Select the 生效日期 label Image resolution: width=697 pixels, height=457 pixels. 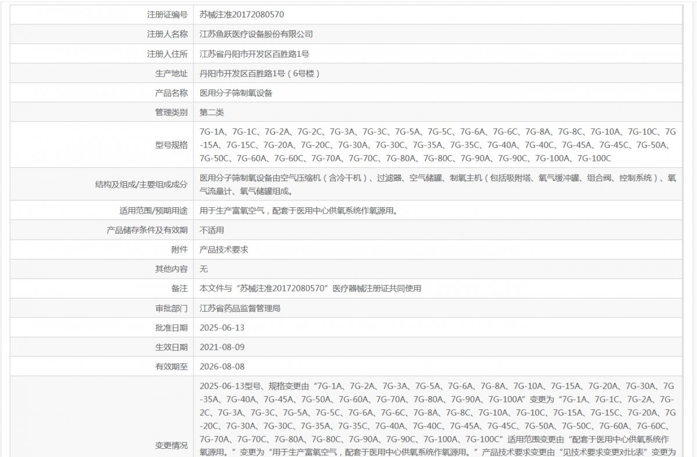(x=171, y=347)
